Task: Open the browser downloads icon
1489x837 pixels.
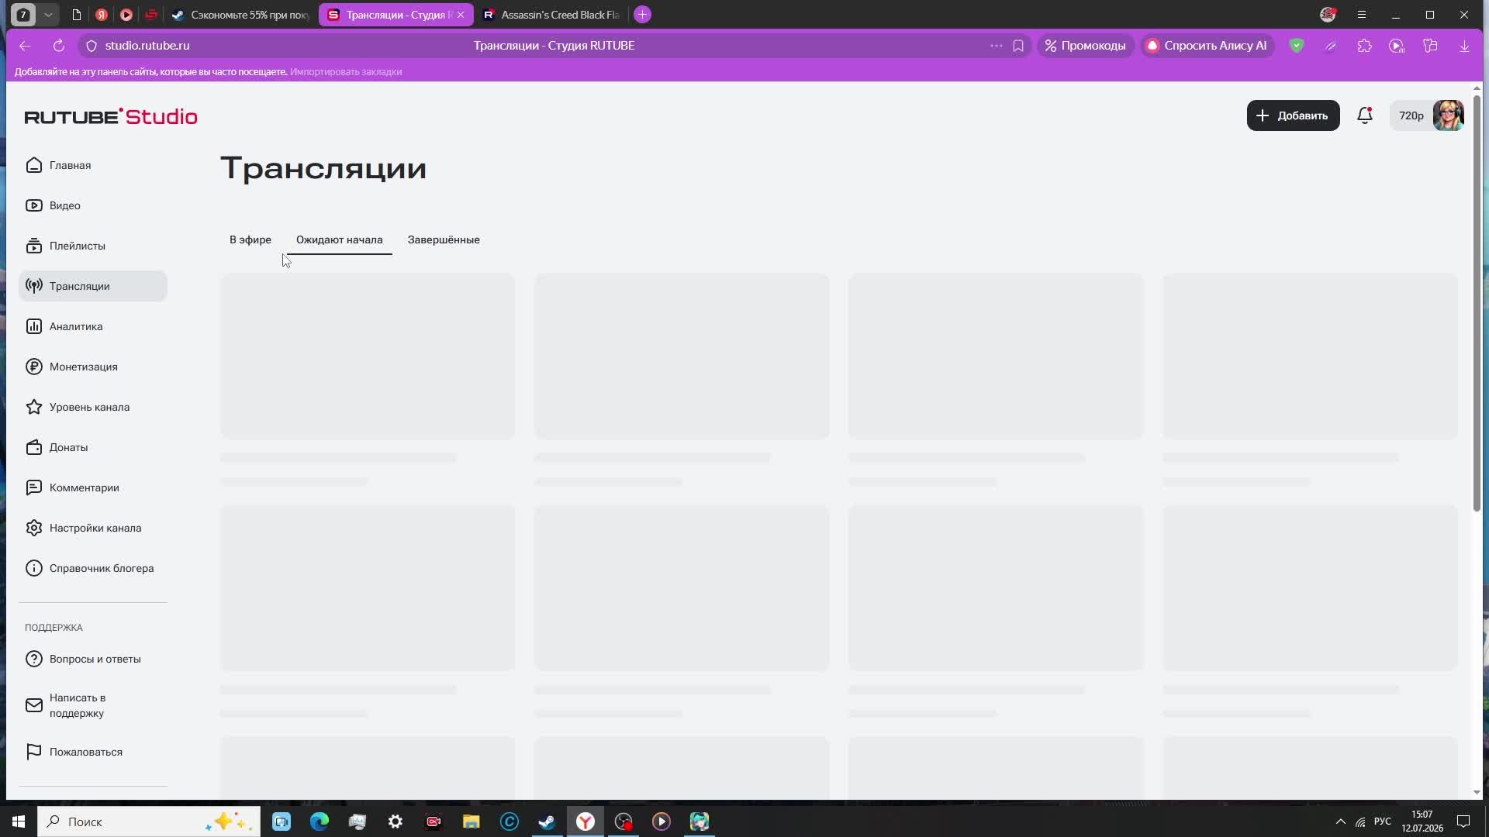Action: point(1464,46)
